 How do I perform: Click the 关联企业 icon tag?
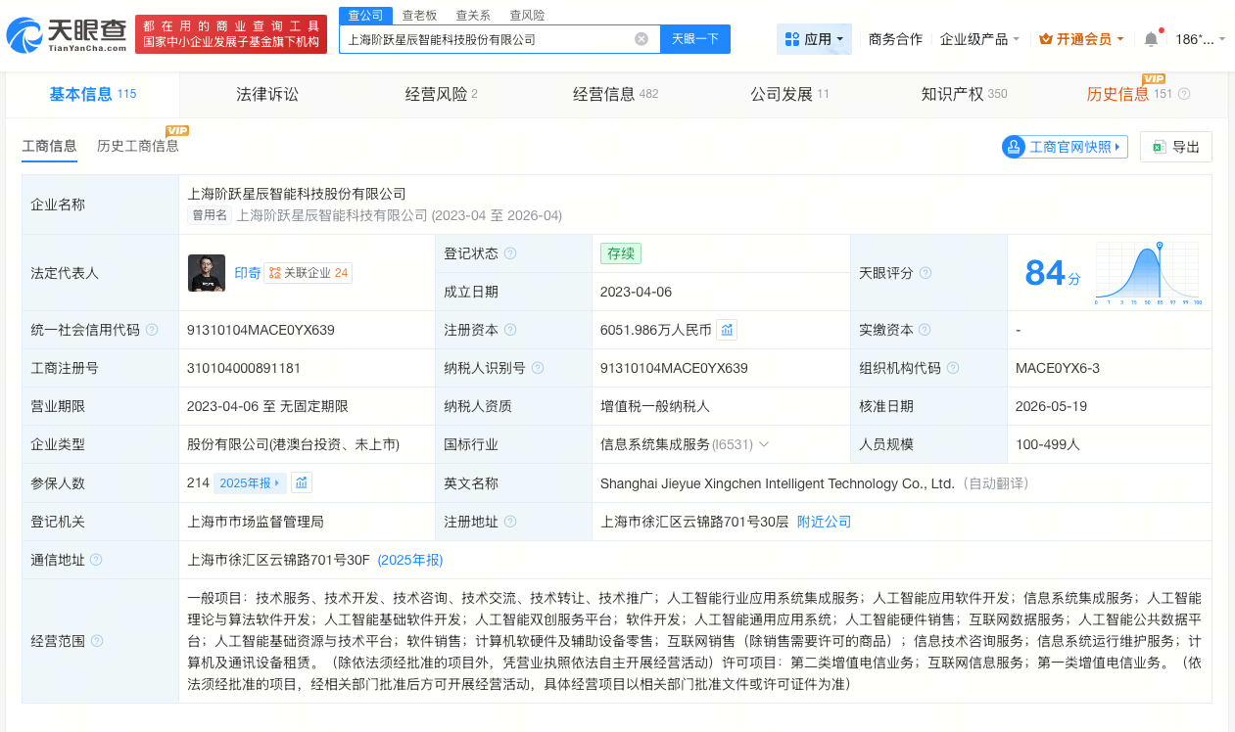click(309, 273)
